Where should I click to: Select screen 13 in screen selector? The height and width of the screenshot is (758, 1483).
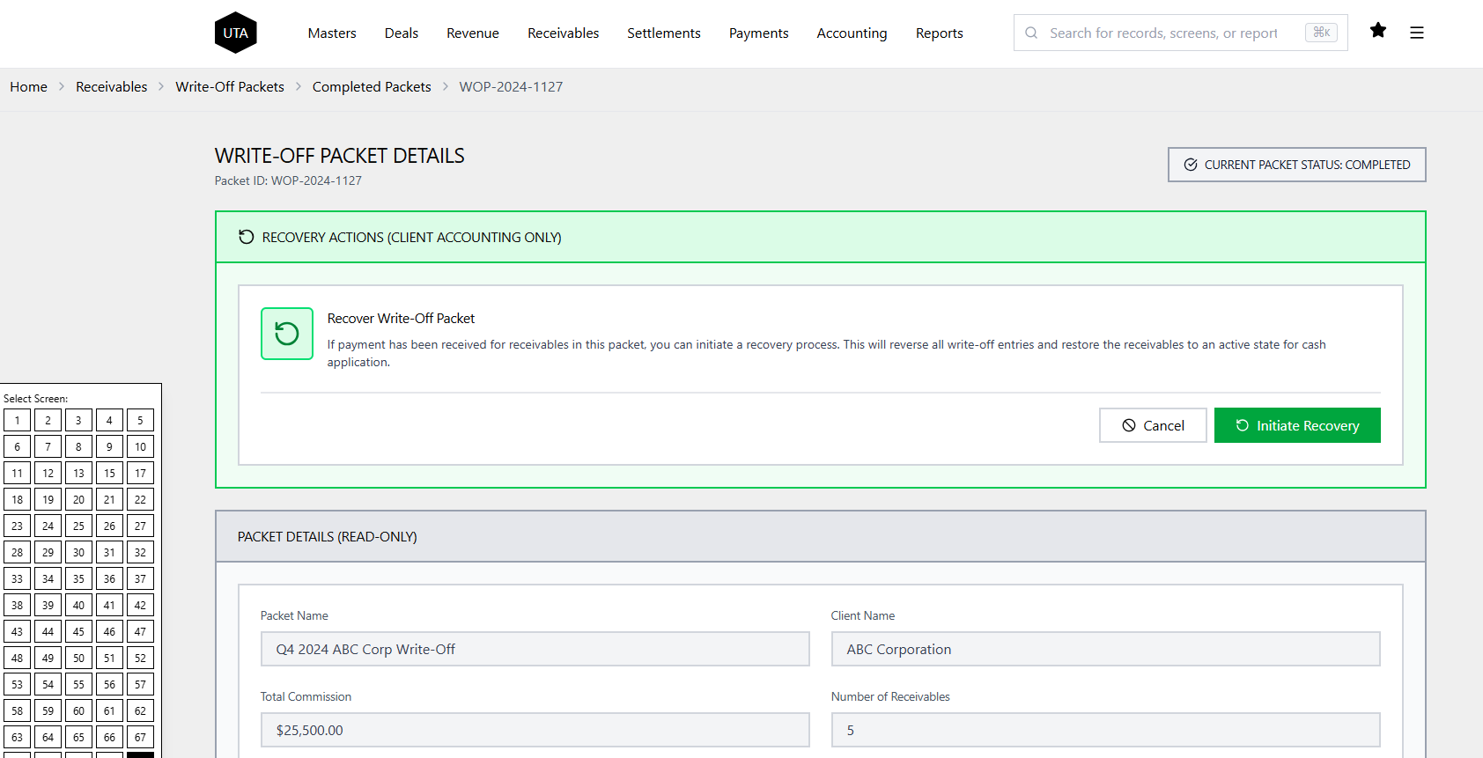[78, 473]
